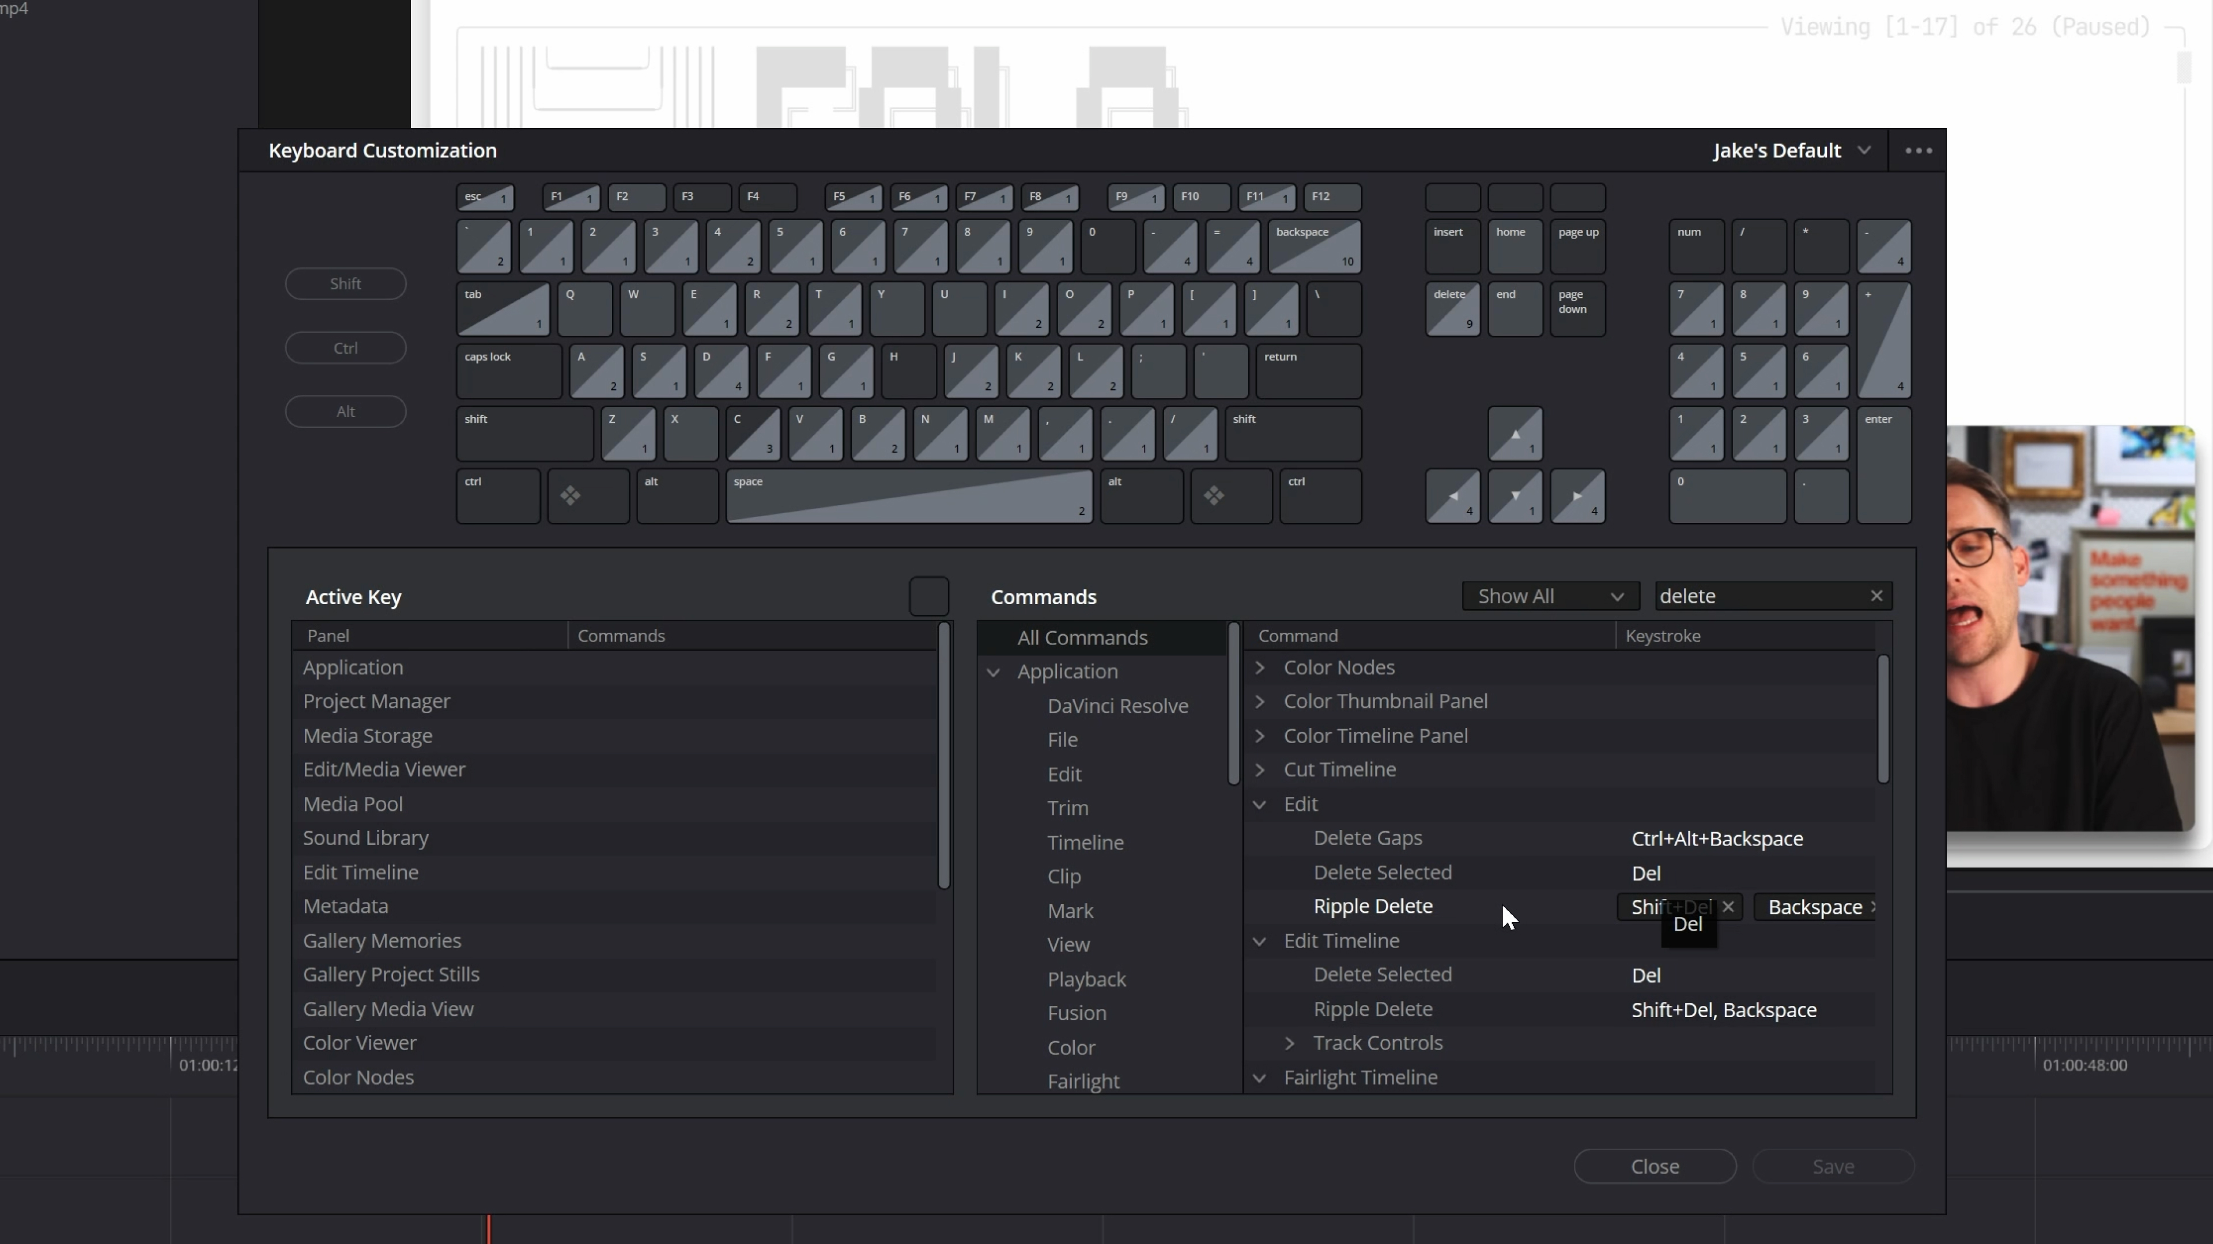2213x1244 pixels.
Task: Click the backspace key on the virtual keyboard
Action: [x=1315, y=246]
